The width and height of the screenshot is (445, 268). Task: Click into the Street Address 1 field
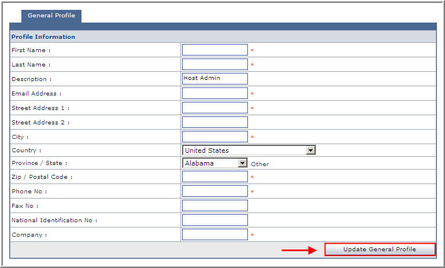(x=214, y=108)
